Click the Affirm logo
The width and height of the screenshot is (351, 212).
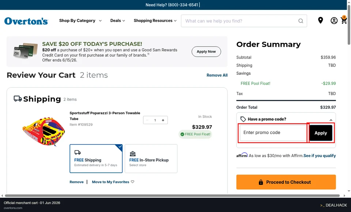pyautogui.click(x=242, y=155)
